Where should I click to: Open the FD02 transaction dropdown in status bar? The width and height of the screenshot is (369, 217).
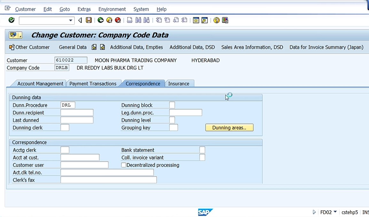coord(335,212)
